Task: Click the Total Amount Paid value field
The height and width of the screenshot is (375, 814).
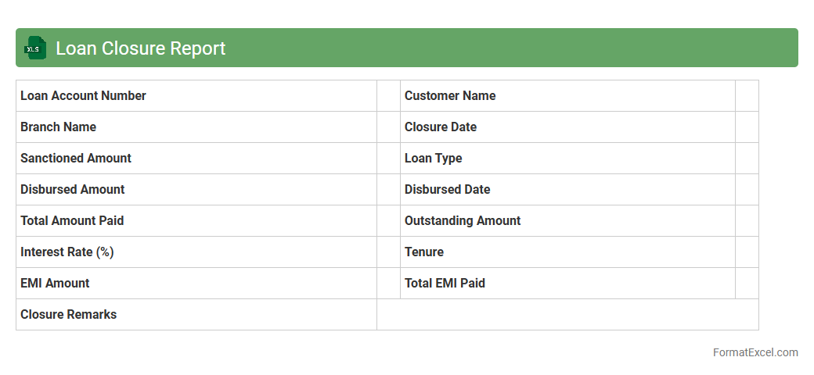Action: (x=388, y=221)
